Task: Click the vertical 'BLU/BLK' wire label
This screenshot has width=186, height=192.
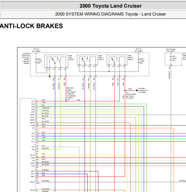Action: [x=54, y=86]
